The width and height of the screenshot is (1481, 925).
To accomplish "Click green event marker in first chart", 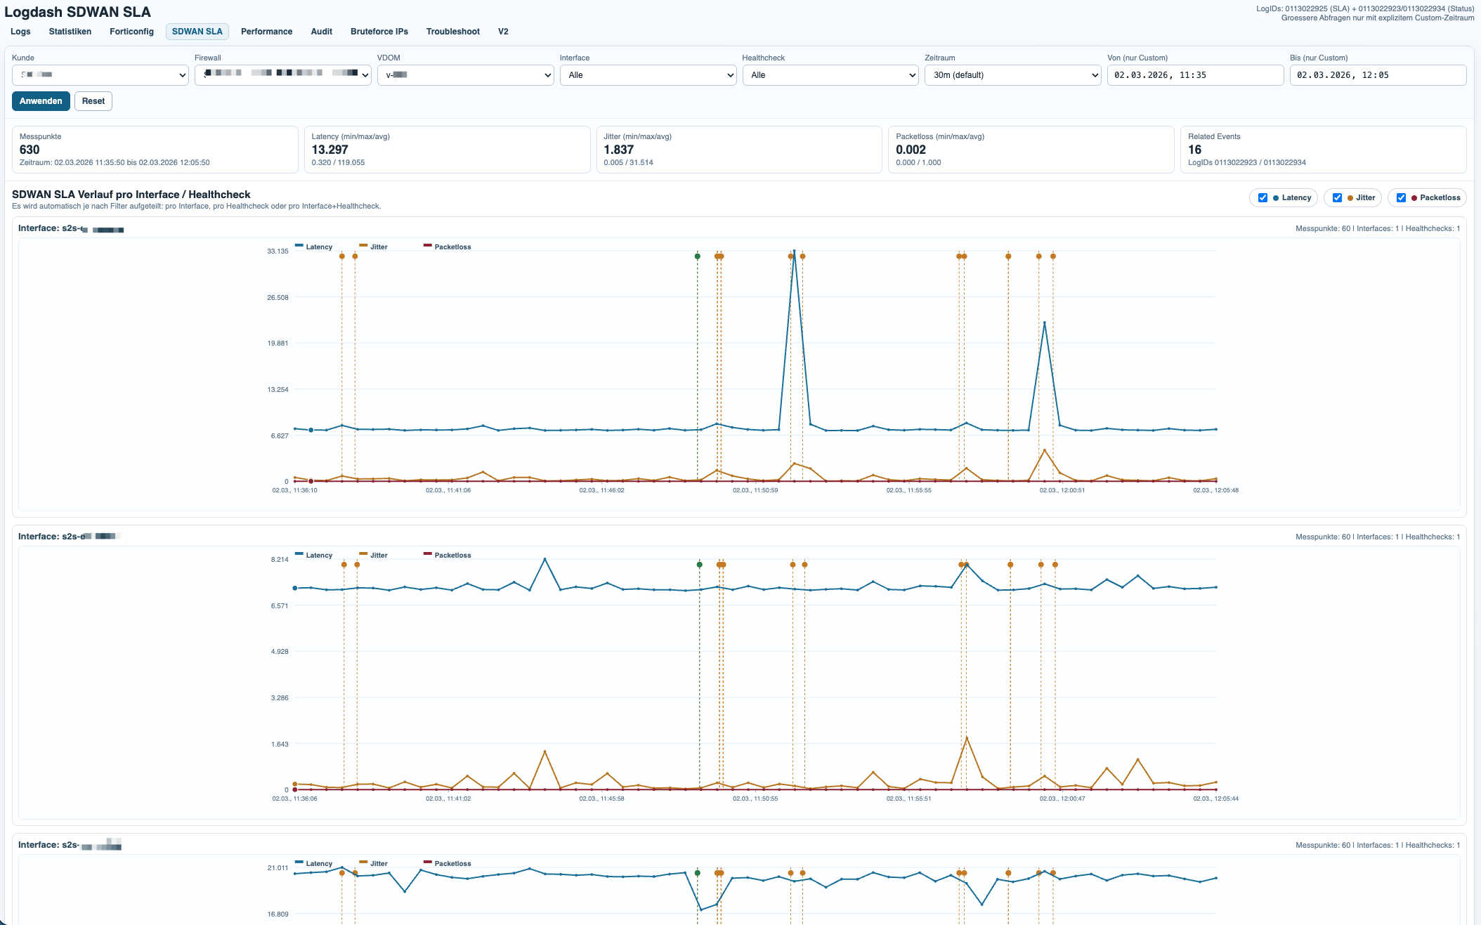I will 697,256.
